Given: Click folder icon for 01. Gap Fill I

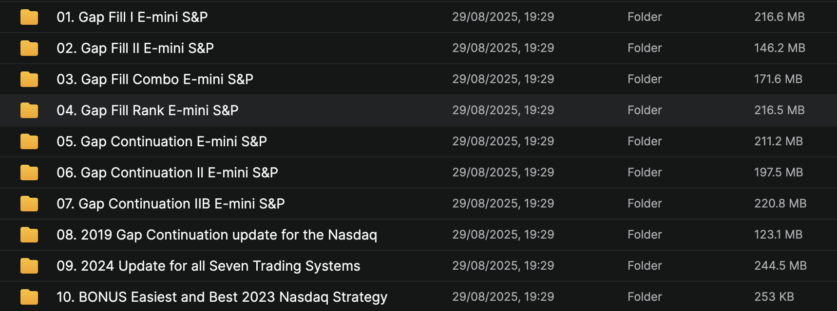Looking at the screenshot, I should [x=29, y=17].
